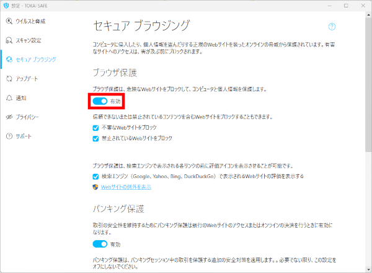Go to スキャン設定 in sidebar
This screenshot has width=372, height=273.
click(29, 40)
